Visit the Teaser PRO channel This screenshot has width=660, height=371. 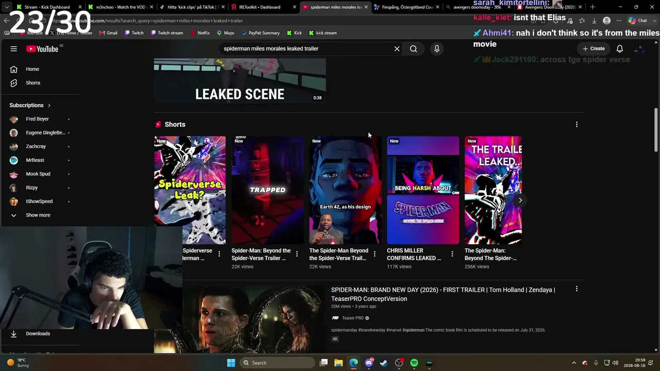[353, 318]
